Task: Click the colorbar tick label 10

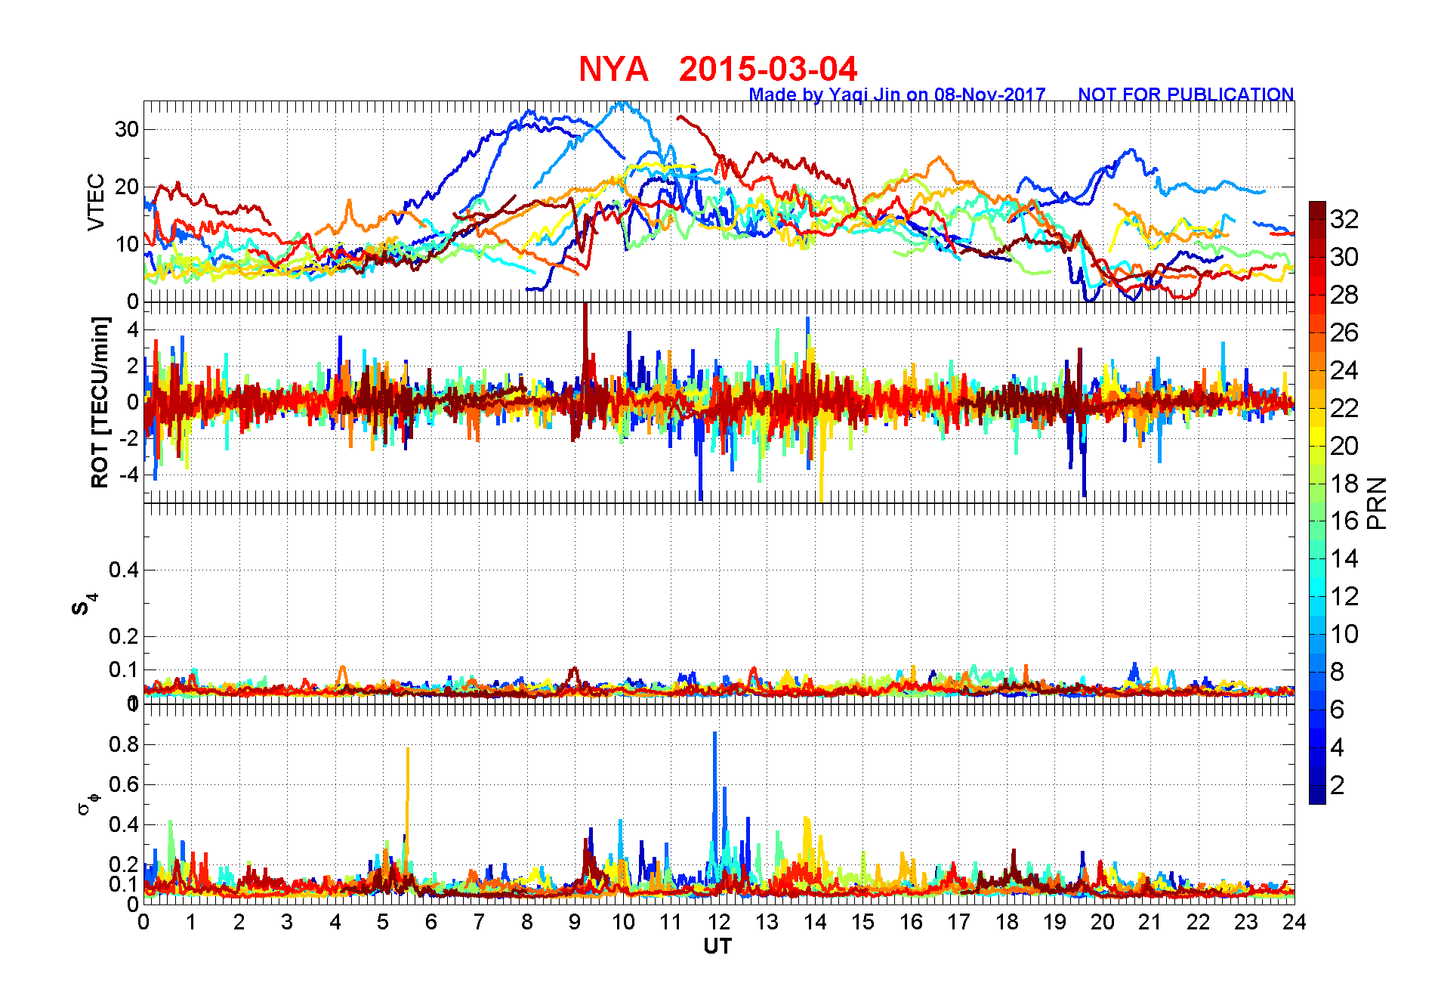Action: pyautogui.click(x=1344, y=634)
